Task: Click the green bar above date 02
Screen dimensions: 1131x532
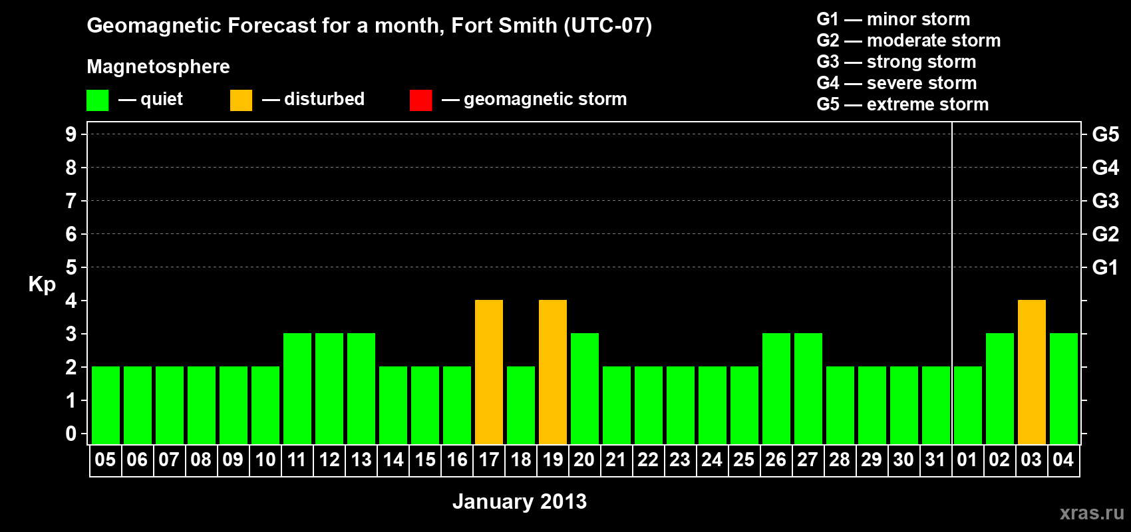Action: coord(1000,388)
